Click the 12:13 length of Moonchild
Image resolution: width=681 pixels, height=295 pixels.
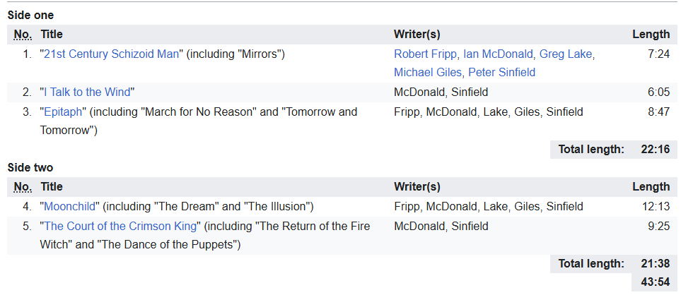[656, 206]
